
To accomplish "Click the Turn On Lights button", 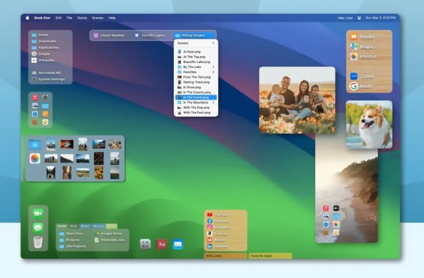I will click(149, 35).
